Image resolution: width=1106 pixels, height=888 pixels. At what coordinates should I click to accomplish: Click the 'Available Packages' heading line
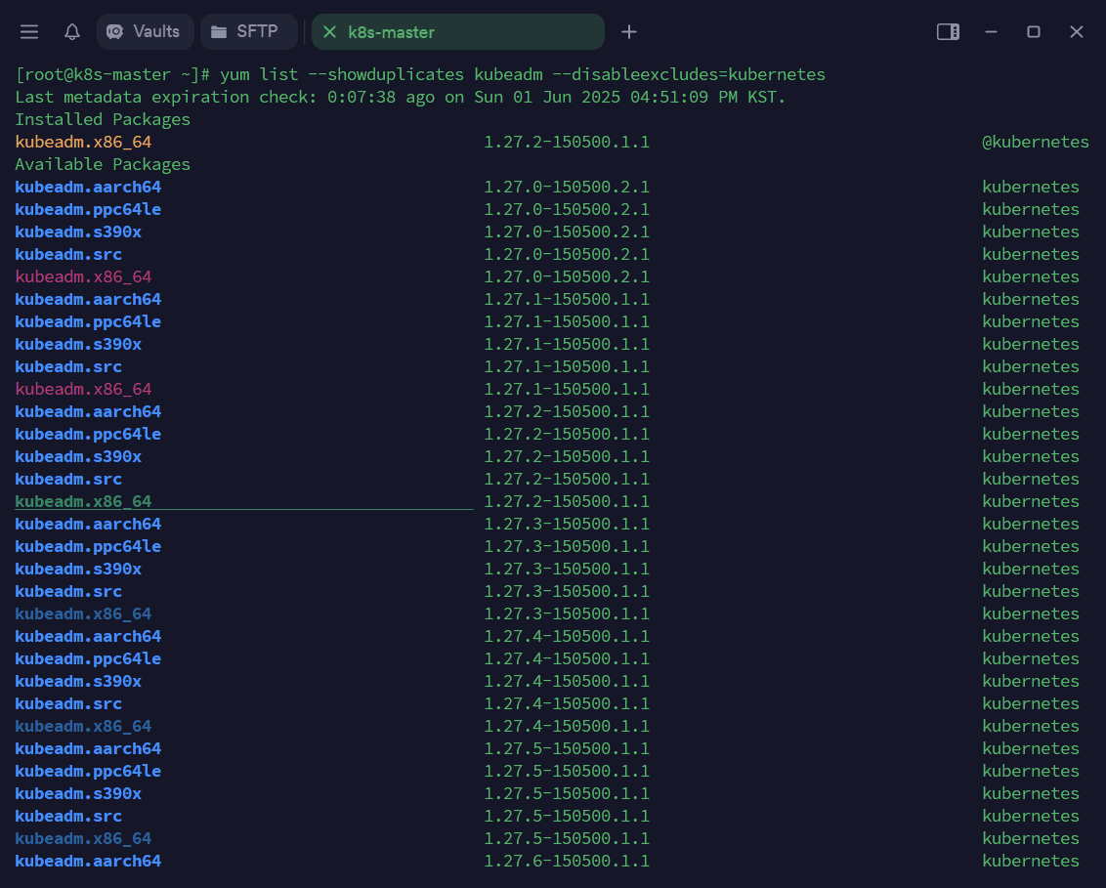coord(103,164)
